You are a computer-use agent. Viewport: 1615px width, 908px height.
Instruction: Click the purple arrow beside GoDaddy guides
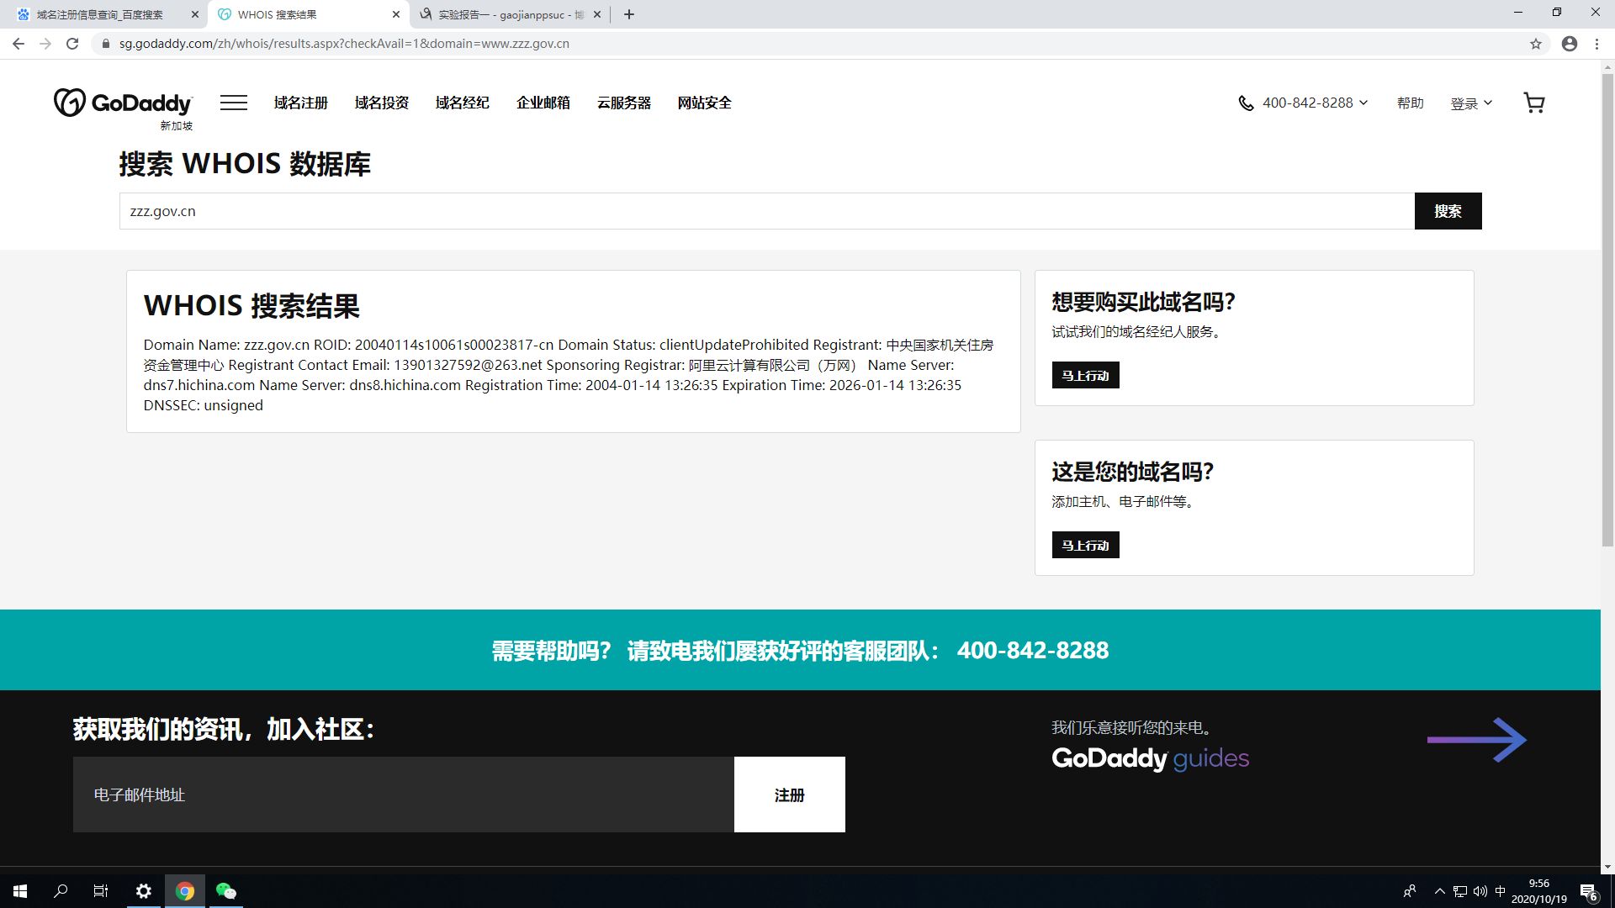click(1476, 740)
